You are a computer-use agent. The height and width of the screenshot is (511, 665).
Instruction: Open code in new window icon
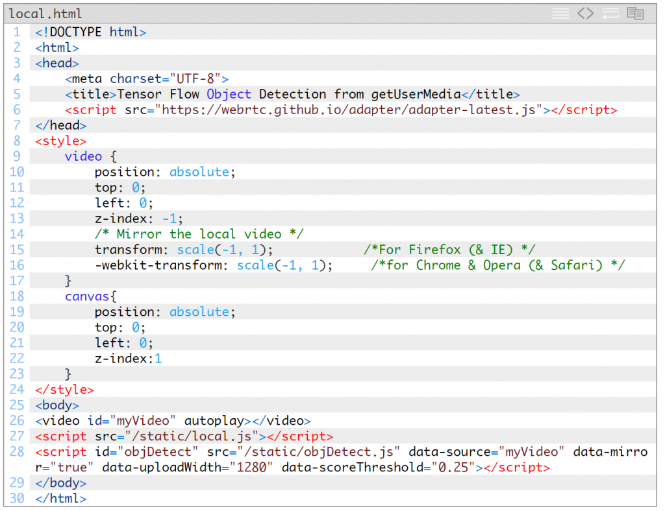coord(635,14)
